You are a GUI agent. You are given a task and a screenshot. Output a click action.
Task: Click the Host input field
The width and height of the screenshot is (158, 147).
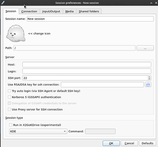pyautogui.click(x=87, y=64)
